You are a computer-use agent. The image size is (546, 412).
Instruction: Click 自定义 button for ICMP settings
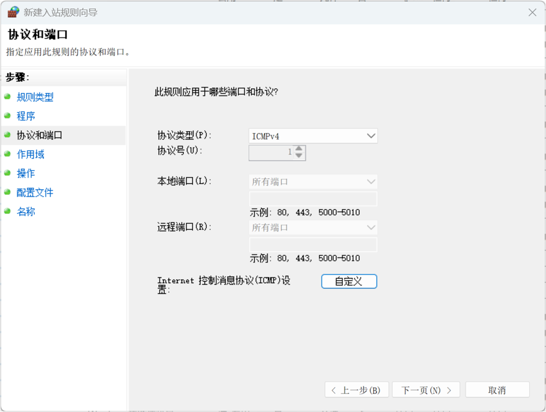click(349, 281)
